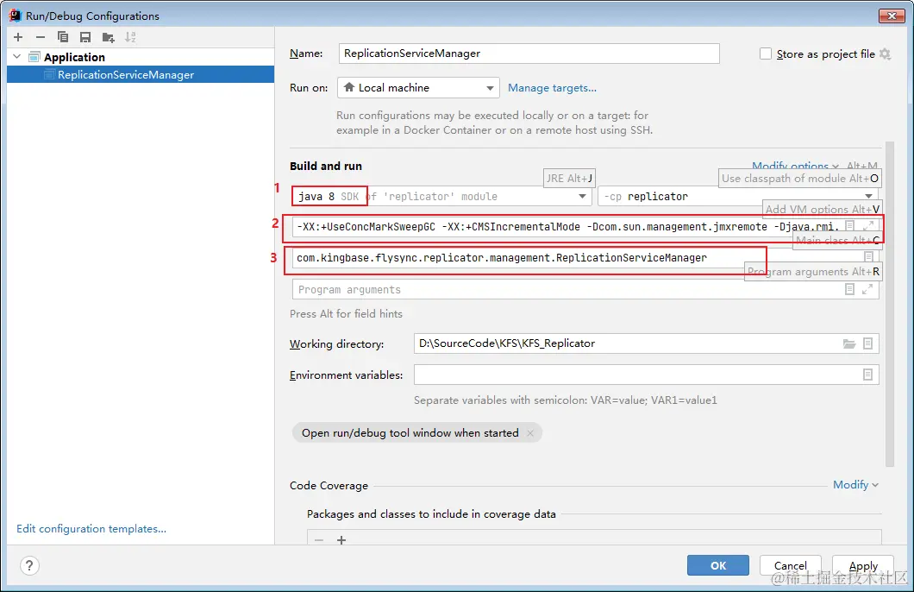
Task: Click the Application group label
Action: [x=75, y=57]
